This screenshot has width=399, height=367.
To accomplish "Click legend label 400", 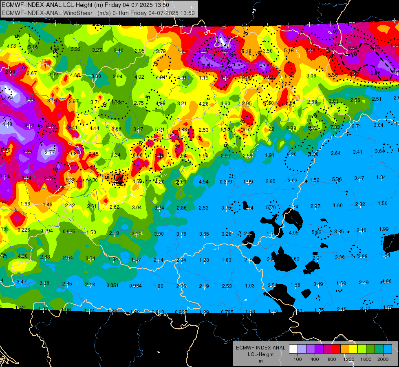I will [315, 359].
